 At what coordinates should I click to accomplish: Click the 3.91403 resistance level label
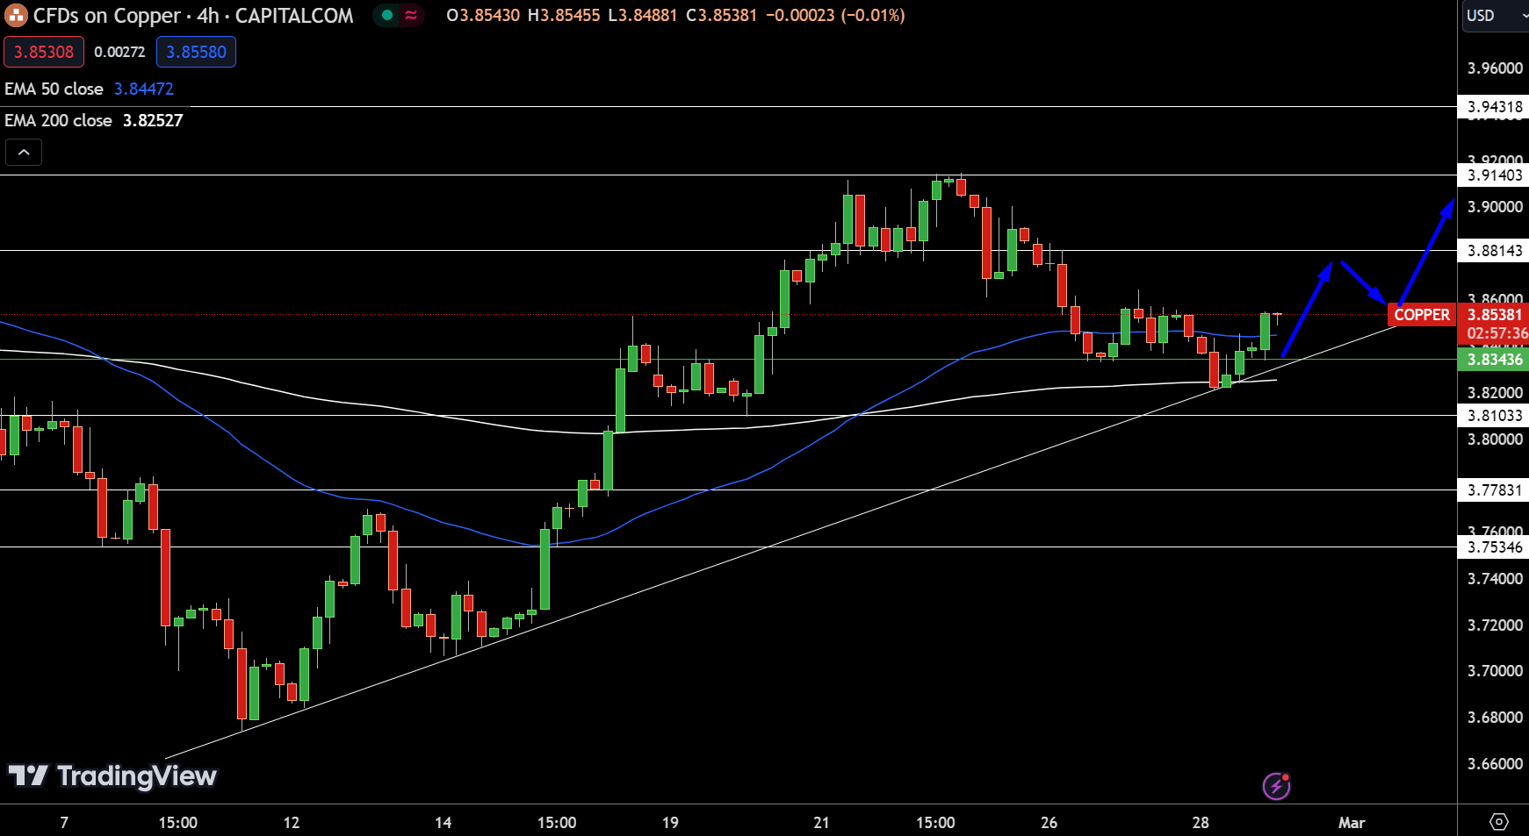[1495, 175]
